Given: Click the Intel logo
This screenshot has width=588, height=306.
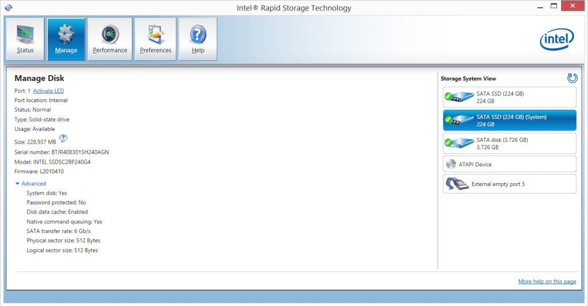Looking at the screenshot, I should [556, 39].
